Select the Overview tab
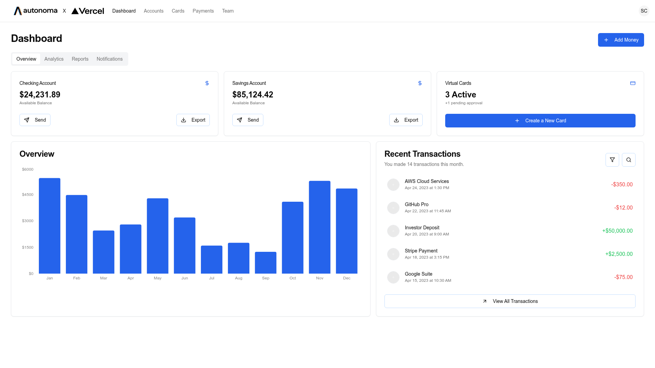Viewport: 655px width, 368px height. tap(26, 59)
